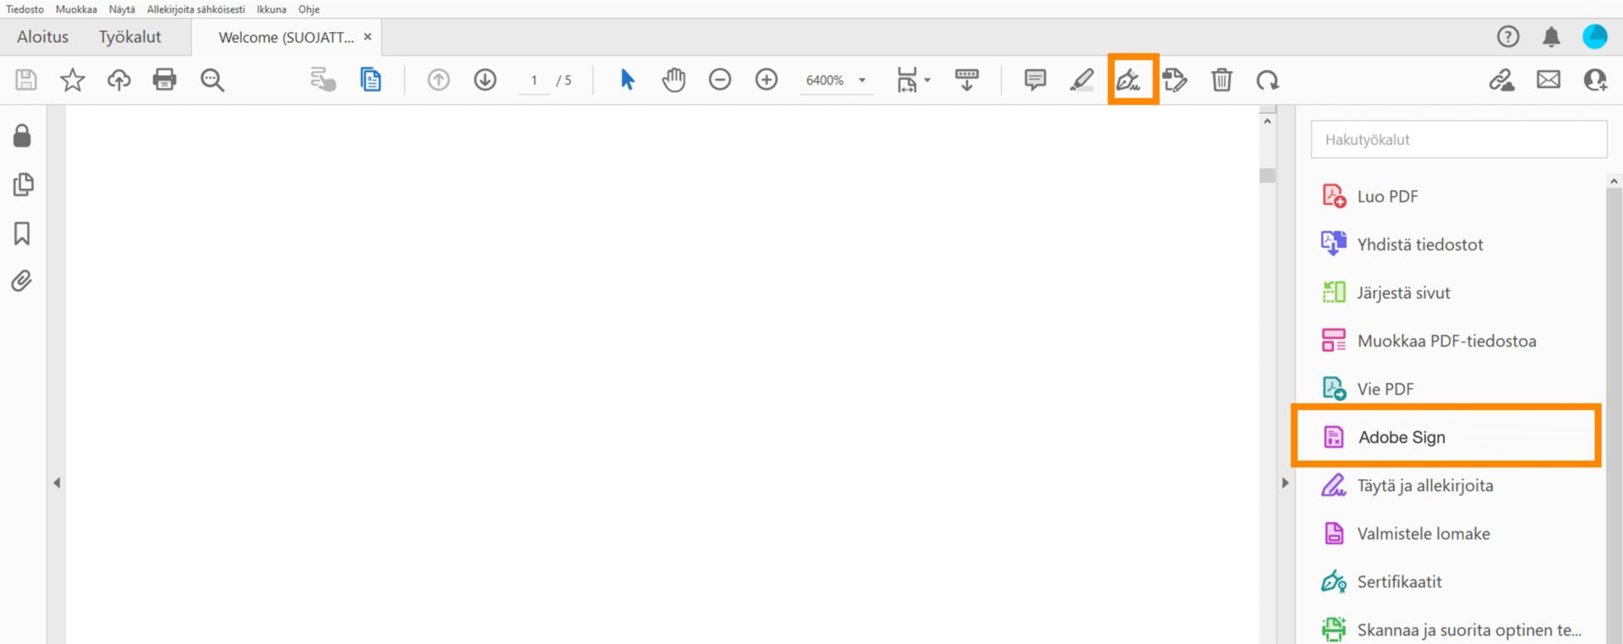Go to the previous page arrow
1623x644 pixels.
point(439,80)
